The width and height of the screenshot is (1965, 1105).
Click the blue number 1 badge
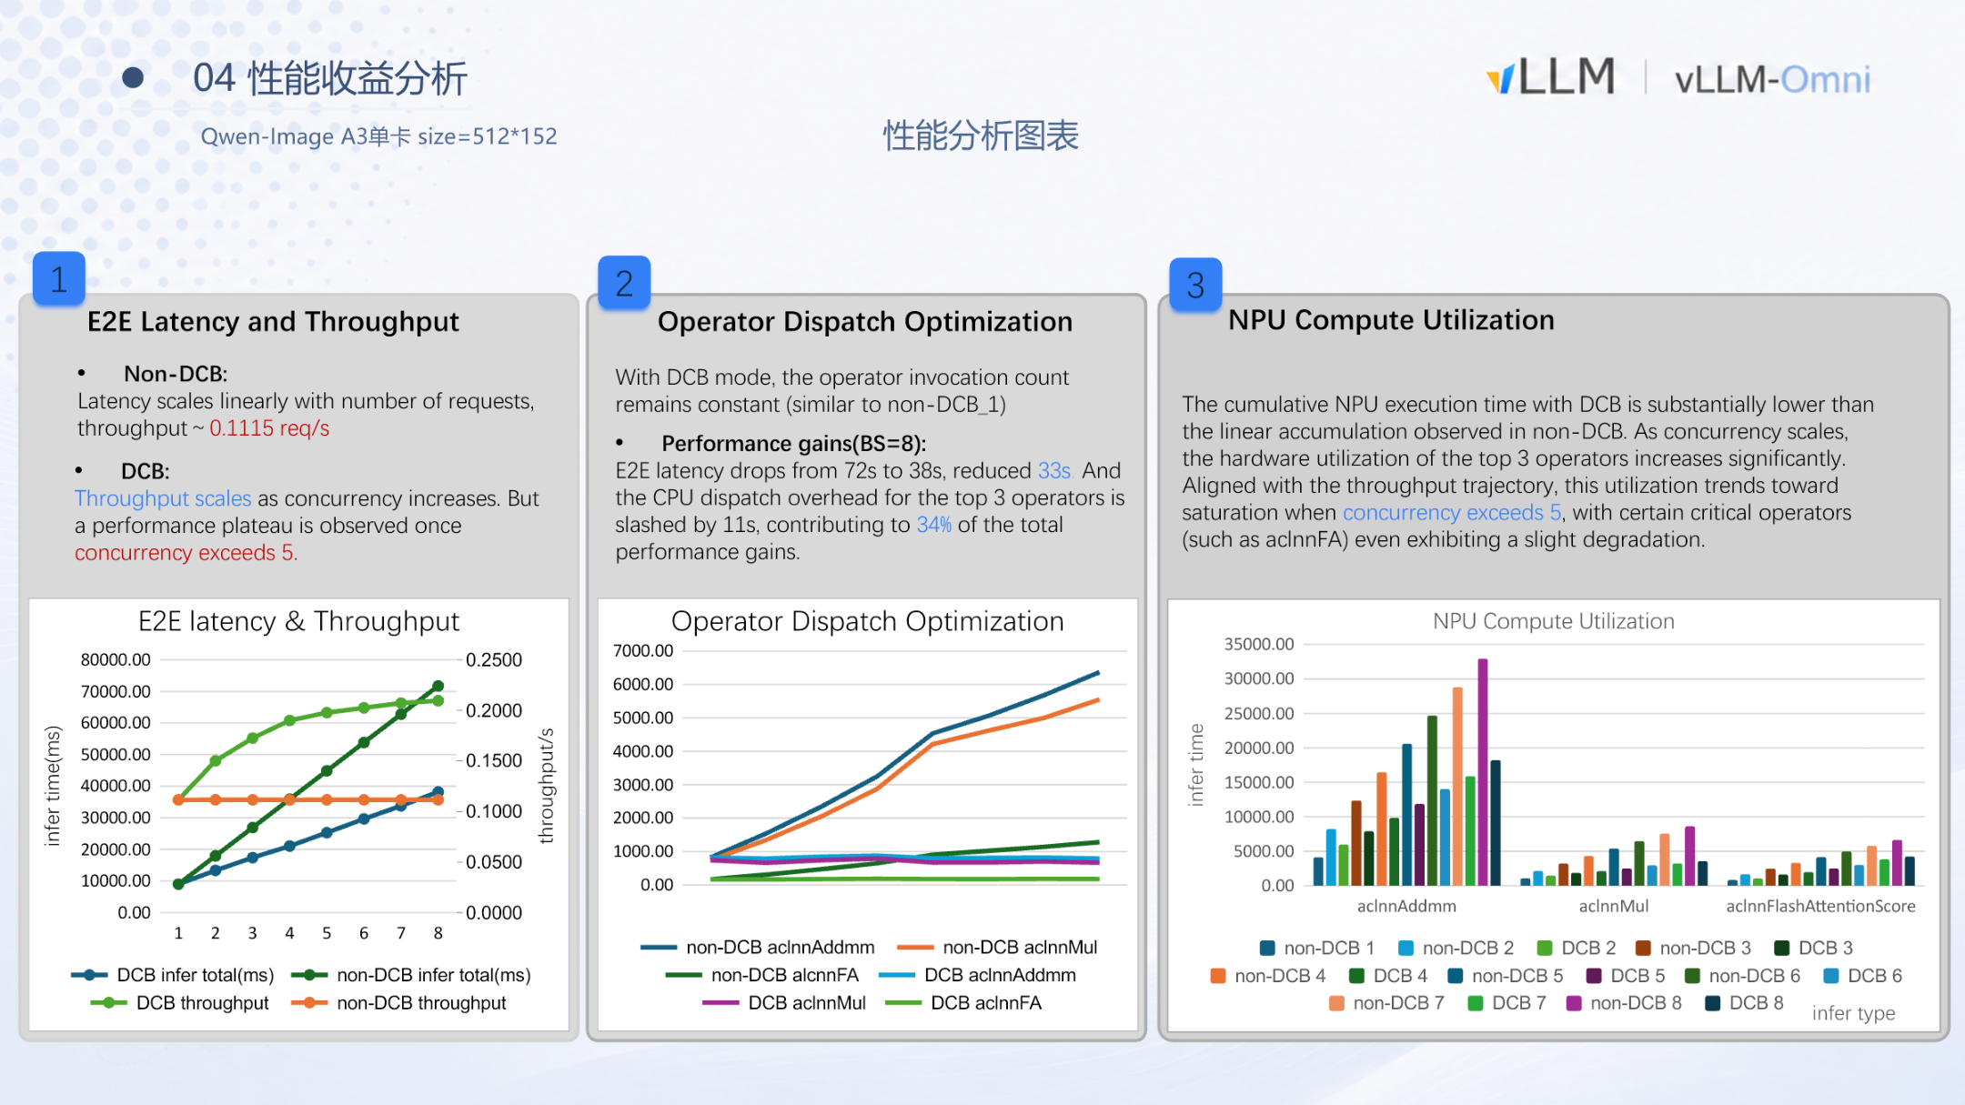click(x=59, y=278)
